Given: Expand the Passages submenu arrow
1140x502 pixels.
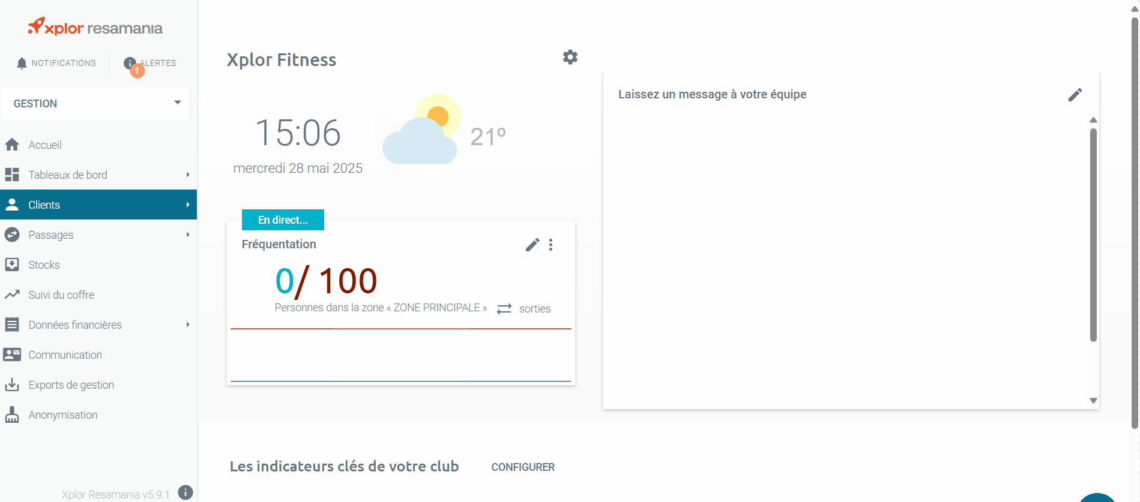Looking at the screenshot, I should [188, 235].
